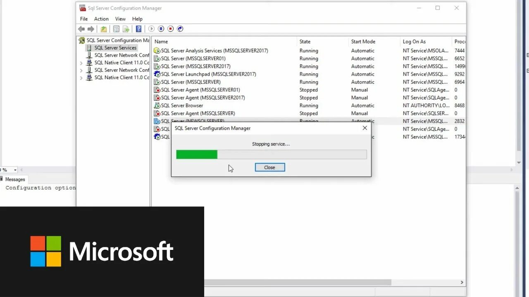Expand the first SQL Native Client 11.0 node
Image resolution: width=529 pixels, height=297 pixels.
(81, 63)
